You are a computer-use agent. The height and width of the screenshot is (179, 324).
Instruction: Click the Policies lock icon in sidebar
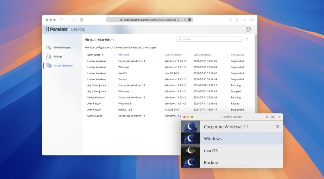point(49,56)
